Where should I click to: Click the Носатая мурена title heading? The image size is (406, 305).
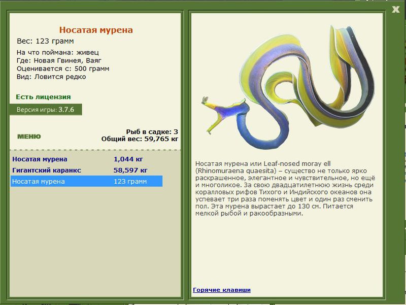pyautogui.click(x=96, y=30)
